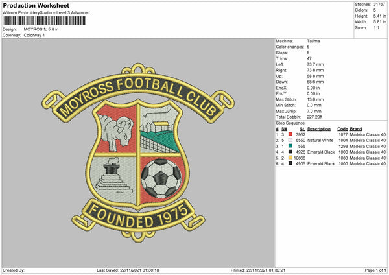Viewport: 389px width, 275px height.
Task: Click the Left value 73.7 mm
Action: click(315, 64)
